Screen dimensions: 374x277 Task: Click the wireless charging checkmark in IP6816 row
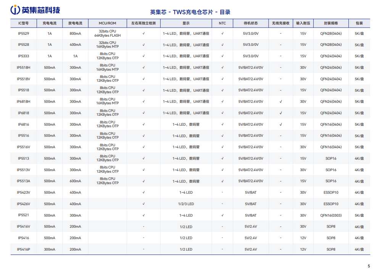(x=281, y=125)
